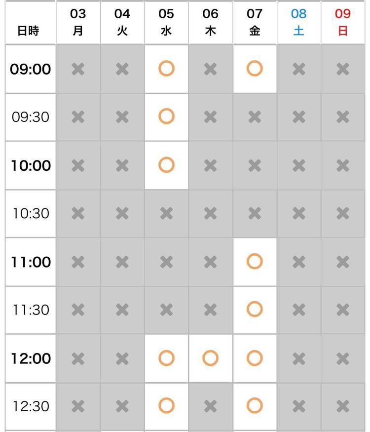Choose Wednesday 05 at 12:30 circle
Screen dimensions: 370x432
[166, 406]
